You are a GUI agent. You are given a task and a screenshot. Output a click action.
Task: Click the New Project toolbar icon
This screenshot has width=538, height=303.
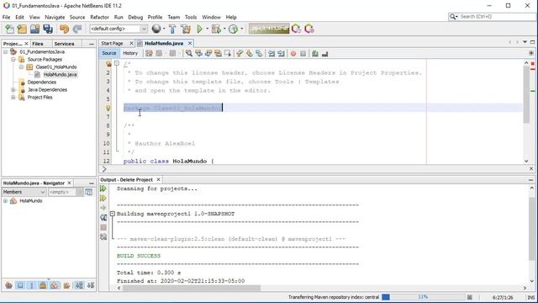[22, 29]
